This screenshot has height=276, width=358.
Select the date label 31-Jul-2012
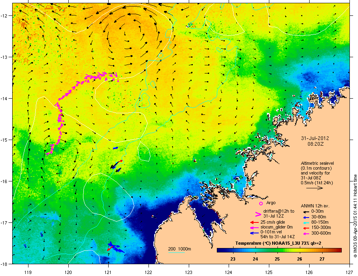pyautogui.click(x=315, y=138)
